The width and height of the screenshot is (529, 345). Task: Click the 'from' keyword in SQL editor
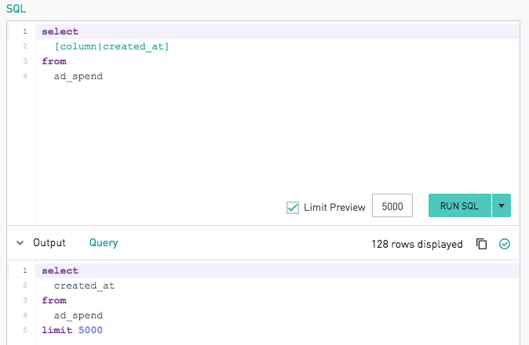(54, 61)
